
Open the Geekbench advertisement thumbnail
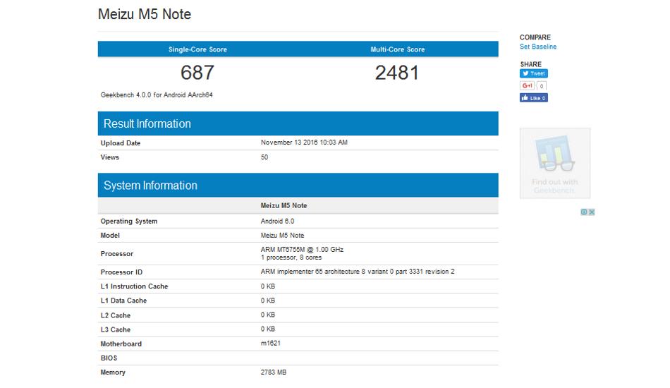click(x=555, y=163)
